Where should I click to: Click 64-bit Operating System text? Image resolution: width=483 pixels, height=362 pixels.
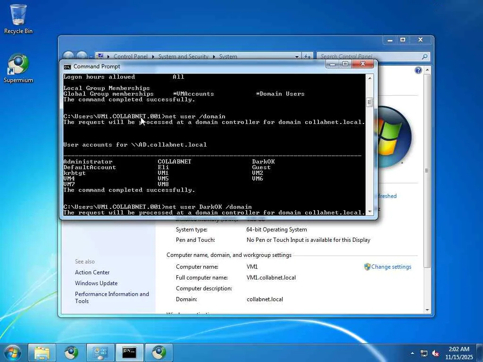276,230
